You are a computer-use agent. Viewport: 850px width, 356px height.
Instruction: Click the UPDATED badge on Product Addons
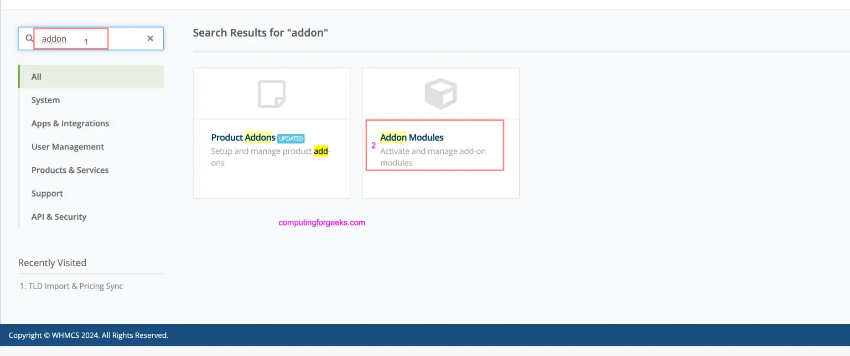click(291, 138)
